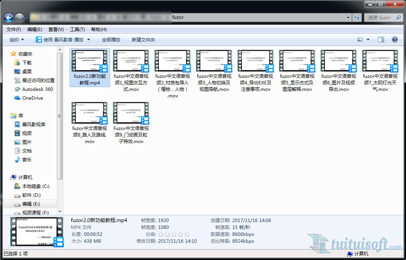Open the Autodesk 360 sidebar icon

tap(17, 89)
